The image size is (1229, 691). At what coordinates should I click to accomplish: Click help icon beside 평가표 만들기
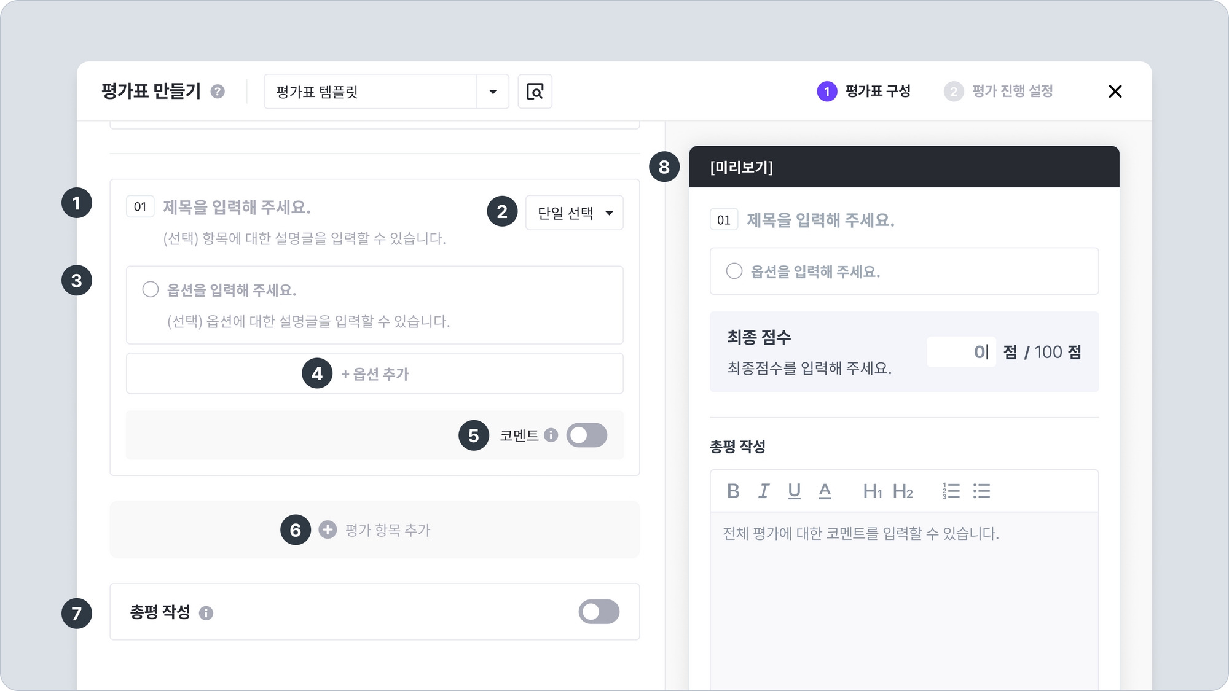[x=218, y=92]
